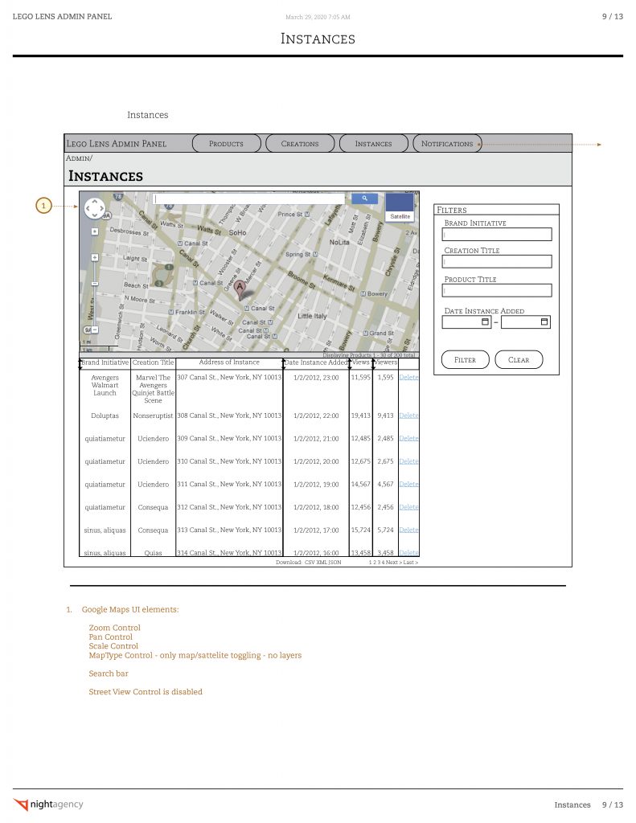Zoom out with the map minus button

click(95, 330)
